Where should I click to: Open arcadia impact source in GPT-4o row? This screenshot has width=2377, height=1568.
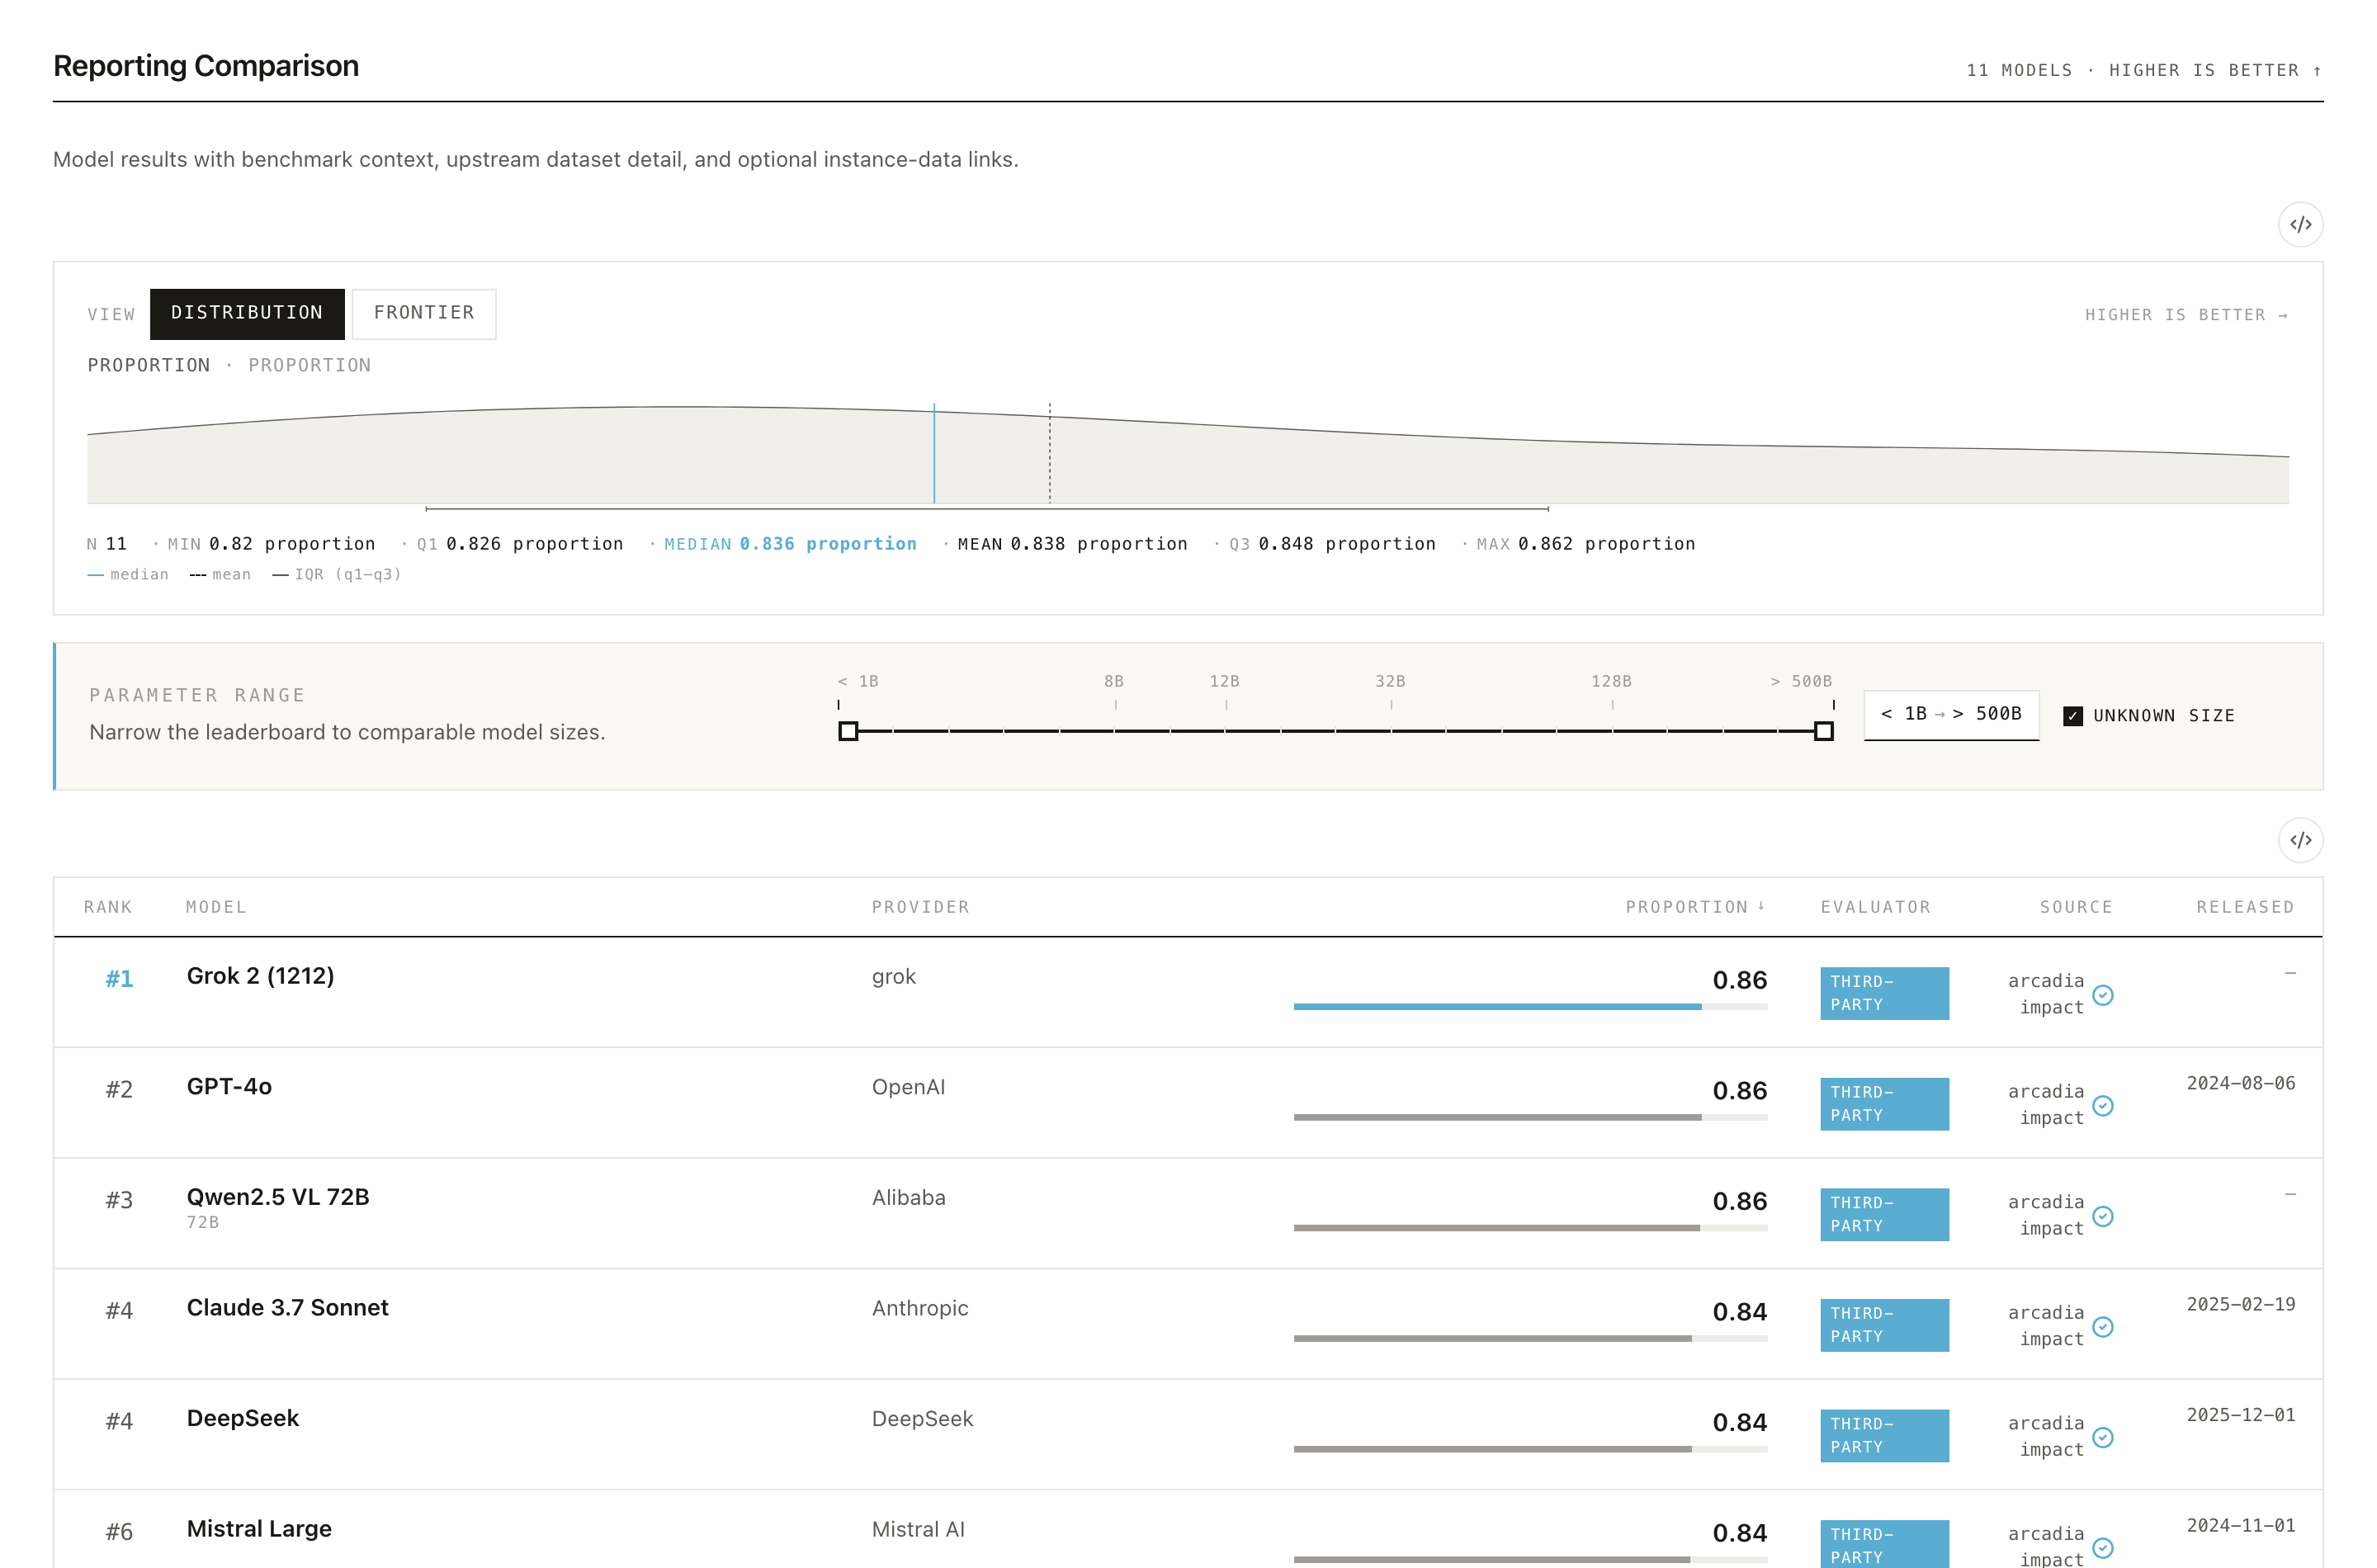(x=2045, y=1105)
